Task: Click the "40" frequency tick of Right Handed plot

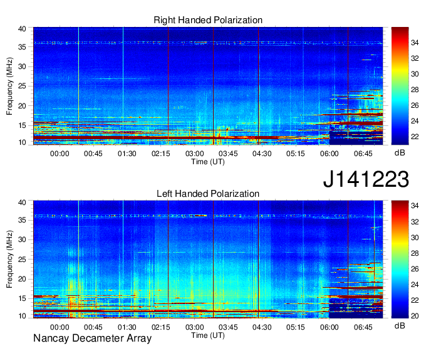Action: pos(22,29)
